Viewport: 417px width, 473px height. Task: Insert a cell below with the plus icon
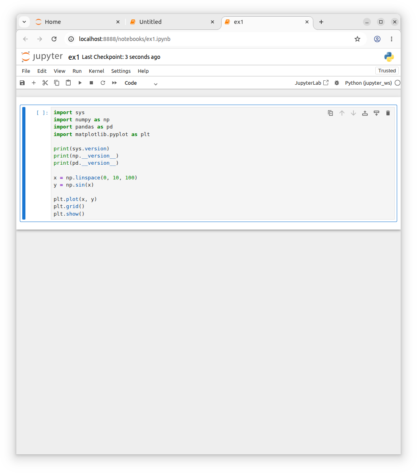tap(34, 83)
